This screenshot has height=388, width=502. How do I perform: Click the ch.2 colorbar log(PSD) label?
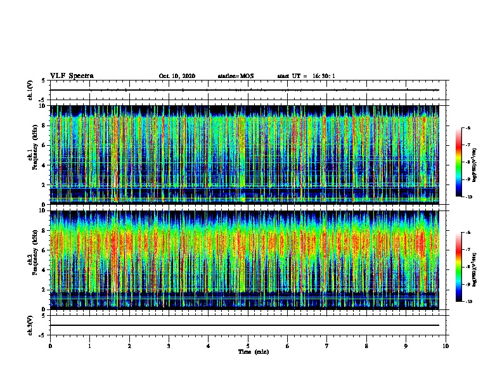click(474, 269)
